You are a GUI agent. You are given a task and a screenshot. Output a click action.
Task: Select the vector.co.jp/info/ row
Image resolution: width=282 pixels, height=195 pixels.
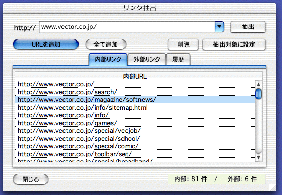point(135,115)
